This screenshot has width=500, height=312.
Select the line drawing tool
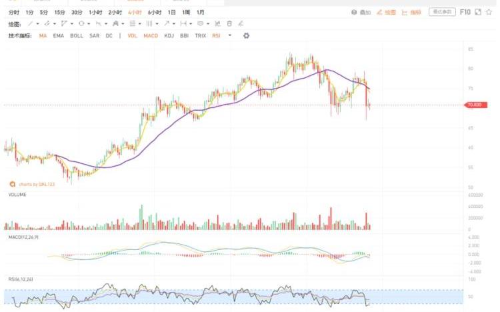click(x=30, y=23)
